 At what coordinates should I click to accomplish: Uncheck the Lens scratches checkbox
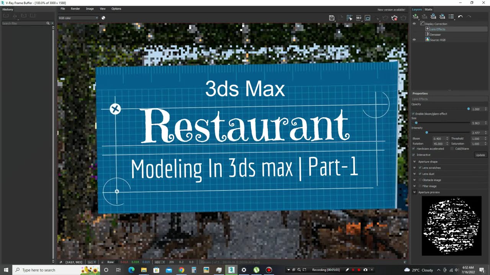420,168
